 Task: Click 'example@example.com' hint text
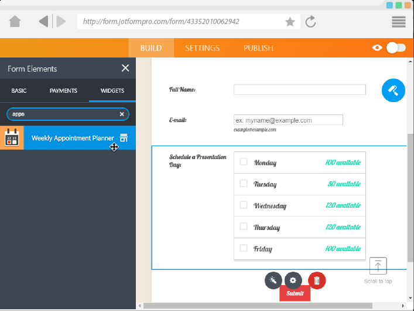pos(255,130)
